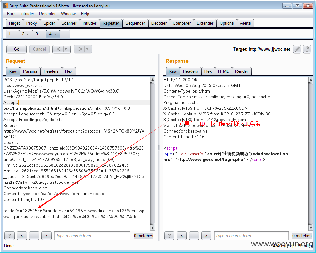Click the response search term field
This screenshot has width=316, height=253.
(251, 236)
